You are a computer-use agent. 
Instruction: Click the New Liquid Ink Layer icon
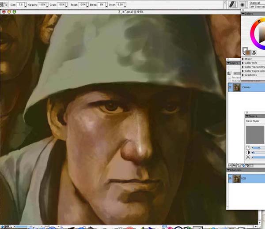247,165
